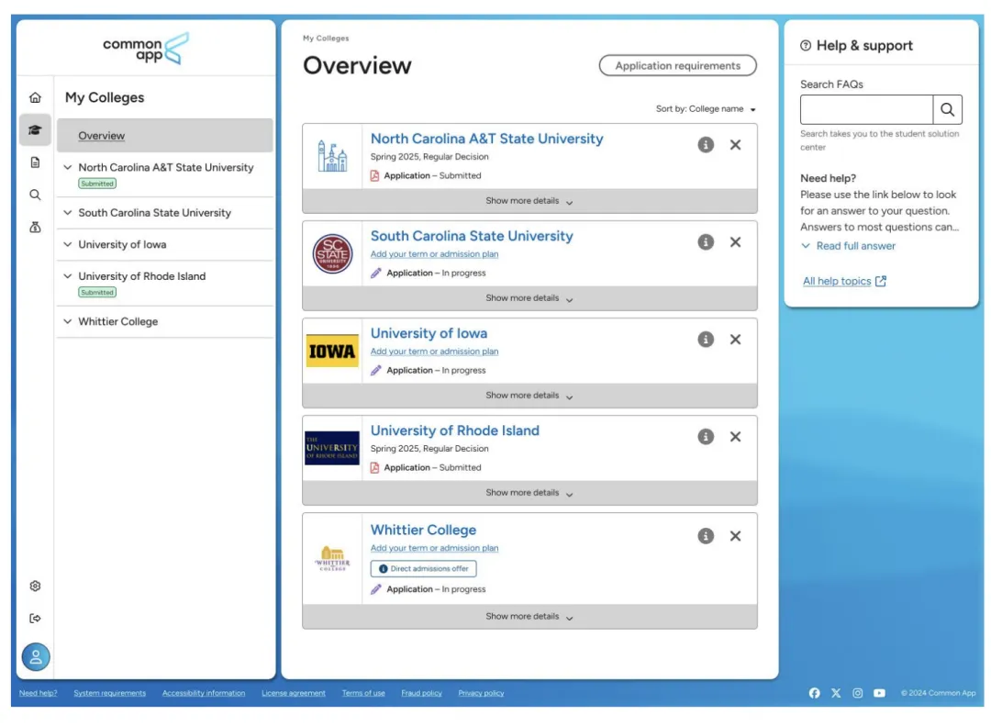Open the College Search magnifier icon
The width and height of the screenshot is (991, 726).
click(36, 195)
